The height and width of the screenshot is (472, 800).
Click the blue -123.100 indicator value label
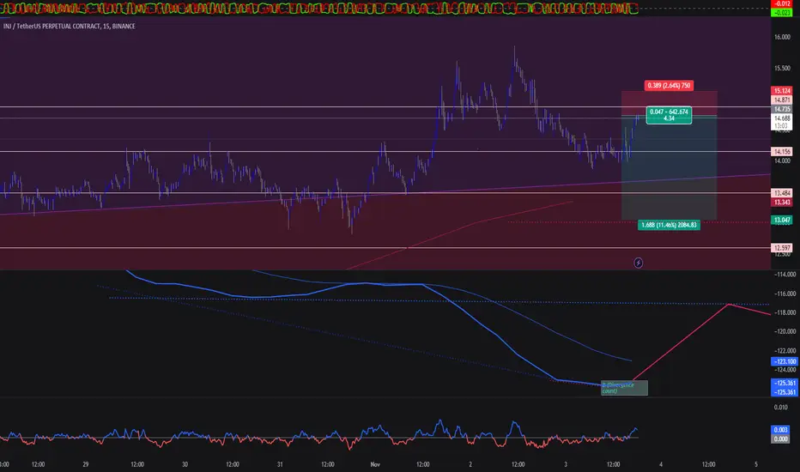tap(784, 362)
